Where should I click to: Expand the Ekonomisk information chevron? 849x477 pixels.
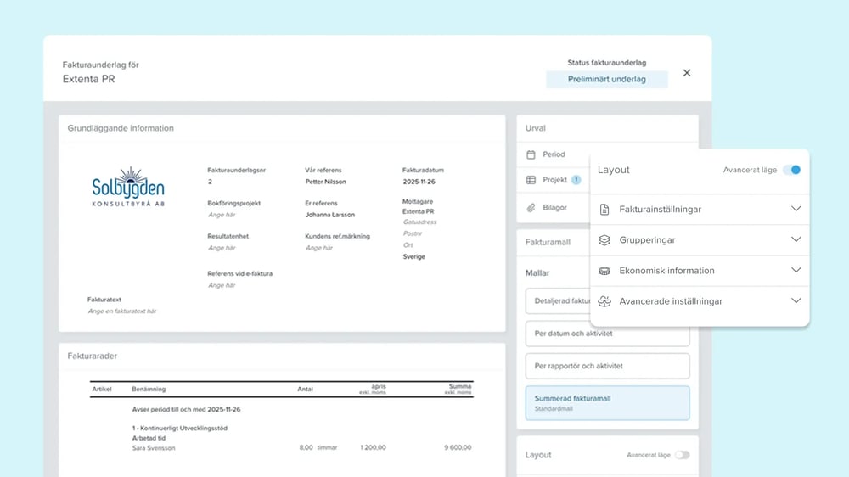[796, 271]
